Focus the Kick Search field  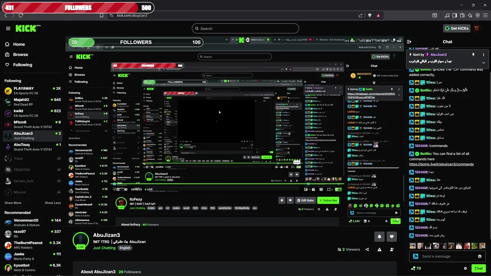[245, 28]
